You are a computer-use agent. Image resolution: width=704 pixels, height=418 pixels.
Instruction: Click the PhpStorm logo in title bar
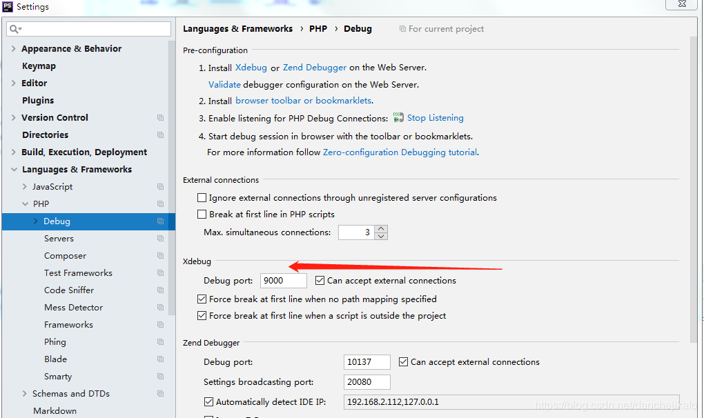[x=8, y=6]
